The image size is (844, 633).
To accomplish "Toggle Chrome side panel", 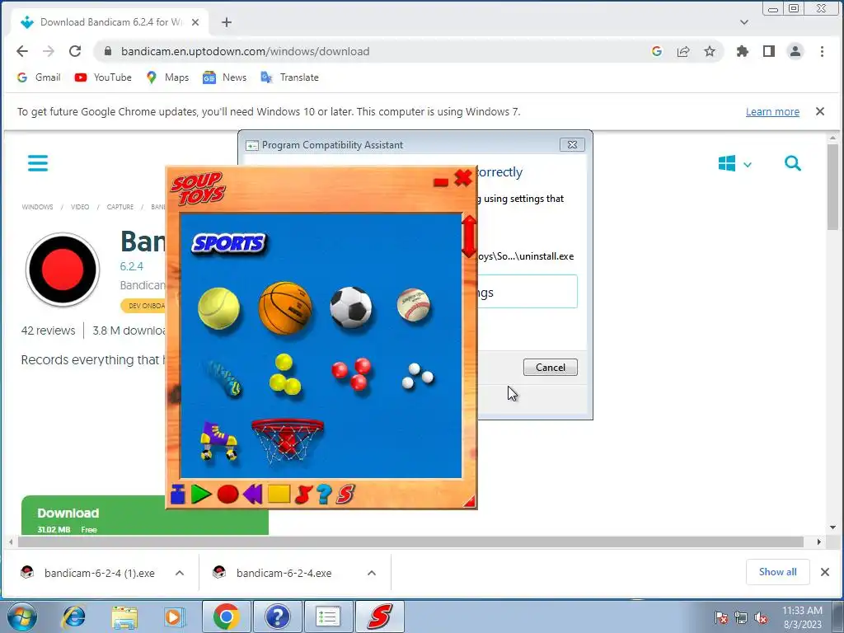I will pos(769,51).
